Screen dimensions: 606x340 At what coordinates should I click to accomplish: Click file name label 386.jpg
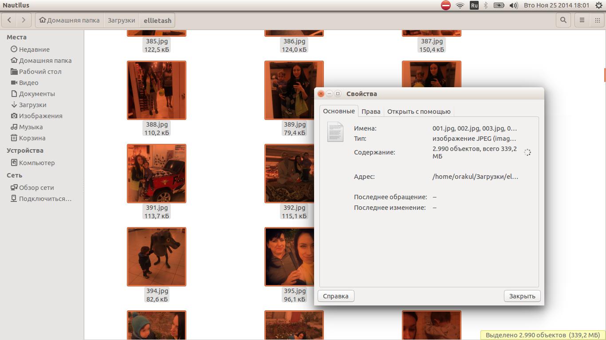295,41
